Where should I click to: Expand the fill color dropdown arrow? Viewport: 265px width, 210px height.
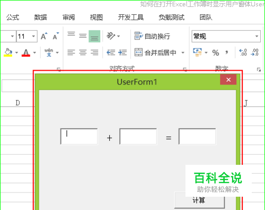click(16, 53)
